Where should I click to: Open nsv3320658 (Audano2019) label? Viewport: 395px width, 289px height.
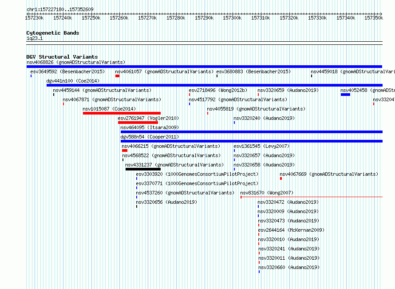(x=264, y=165)
